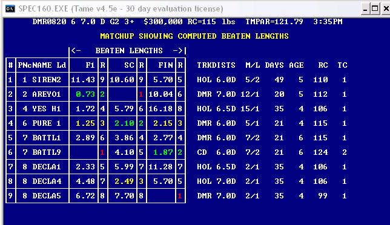This screenshot has width=390, height=225.
Task: Click the green 0.73 F1 value
Action: click(x=85, y=94)
